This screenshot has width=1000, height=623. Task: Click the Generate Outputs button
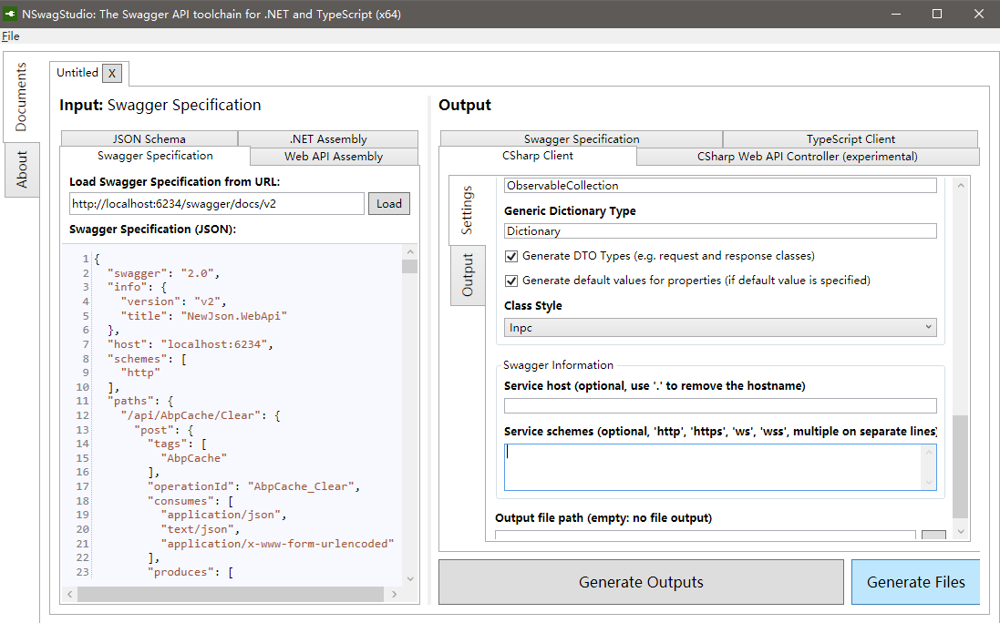coord(641,581)
